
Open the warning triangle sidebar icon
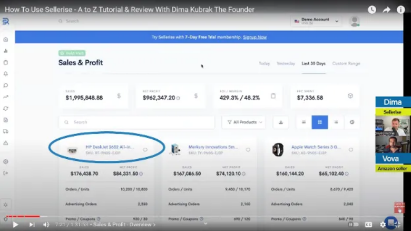[x=5, y=143]
